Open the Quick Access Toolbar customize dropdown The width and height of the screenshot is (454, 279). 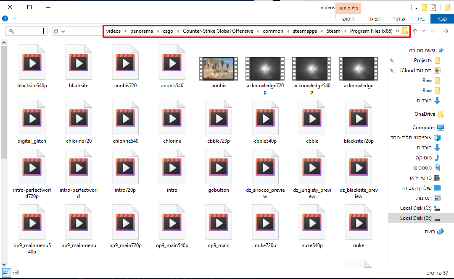[416, 8]
